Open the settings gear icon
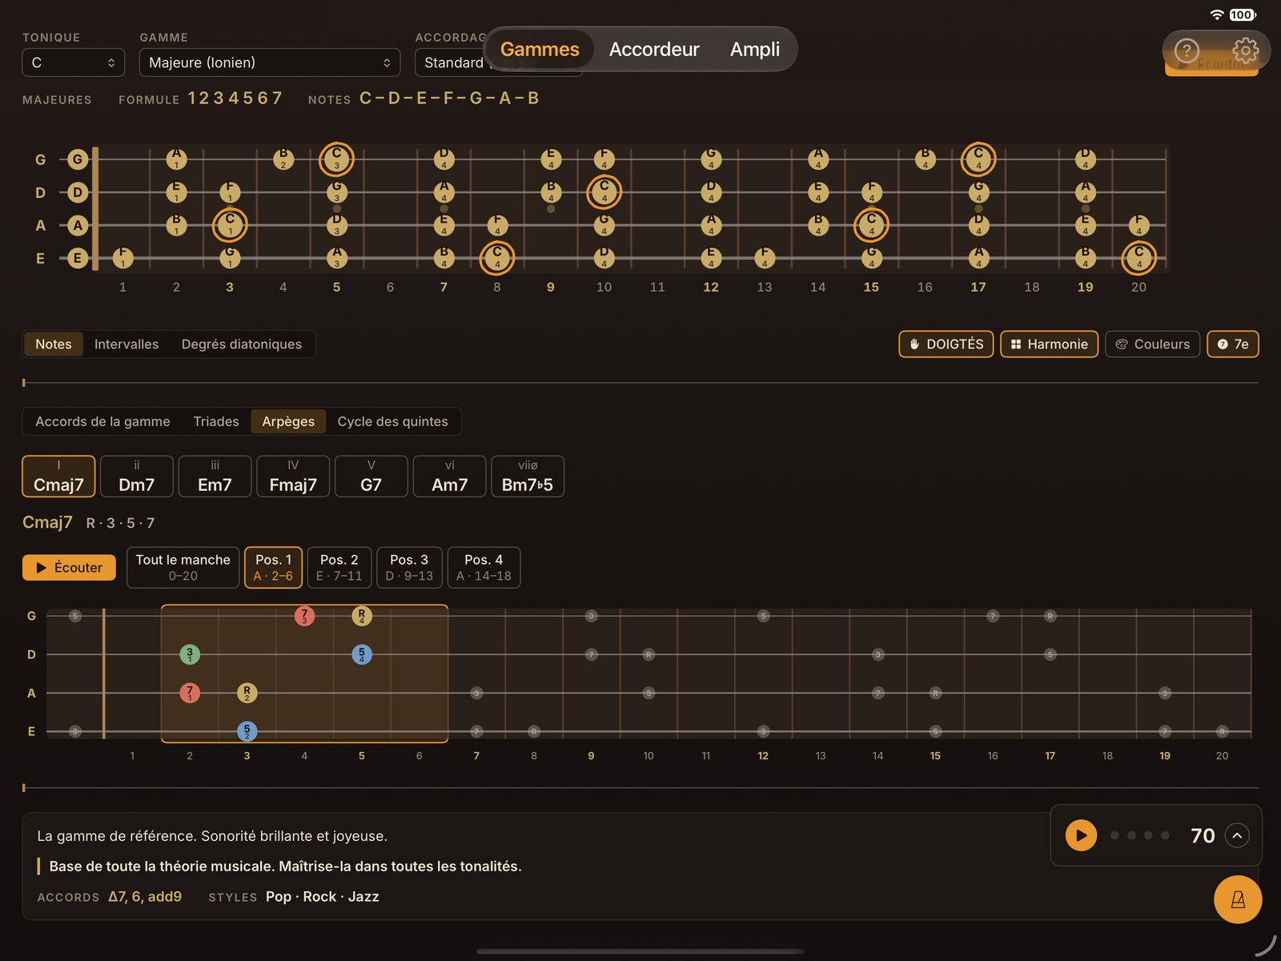Image resolution: width=1281 pixels, height=961 pixels. pyautogui.click(x=1245, y=51)
